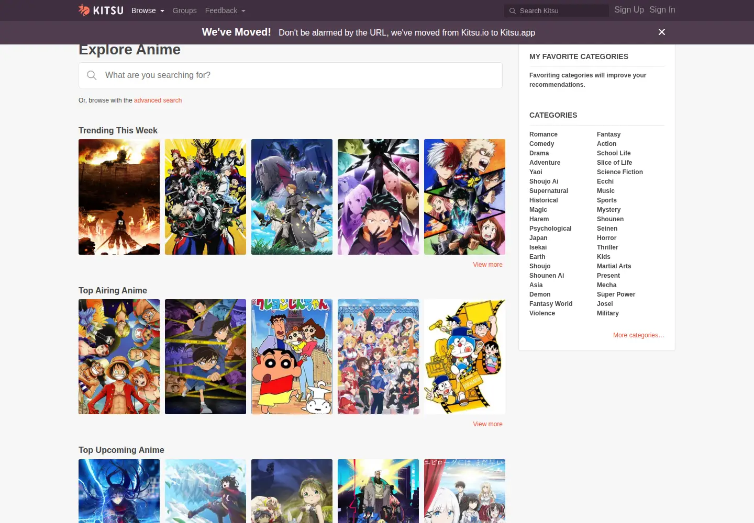Click Sign In in the header
The height and width of the screenshot is (523, 754).
click(662, 9)
